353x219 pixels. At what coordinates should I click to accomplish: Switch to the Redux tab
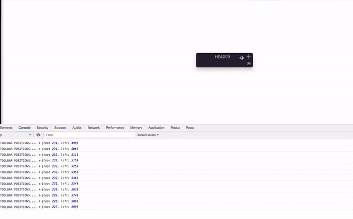point(175,128)
